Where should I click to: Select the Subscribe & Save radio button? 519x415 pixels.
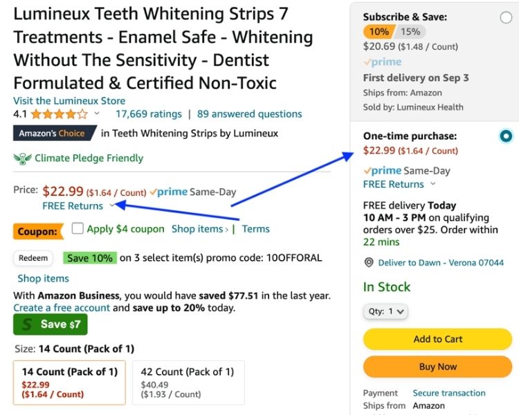(506, 18)
